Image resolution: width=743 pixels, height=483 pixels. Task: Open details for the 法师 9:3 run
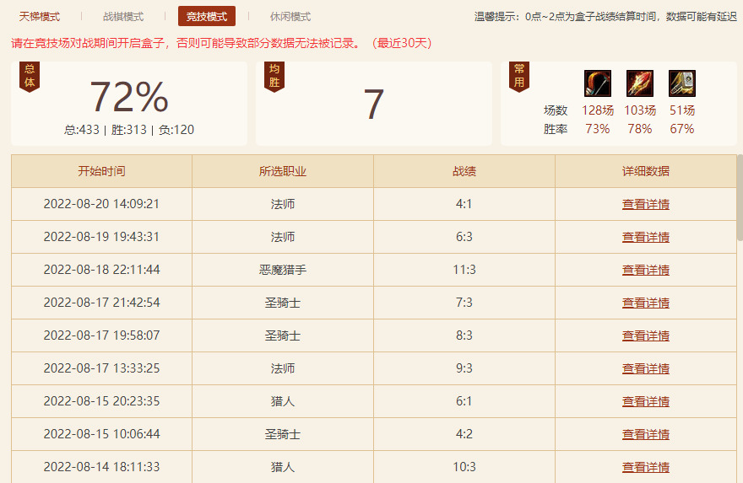(646, 368)
